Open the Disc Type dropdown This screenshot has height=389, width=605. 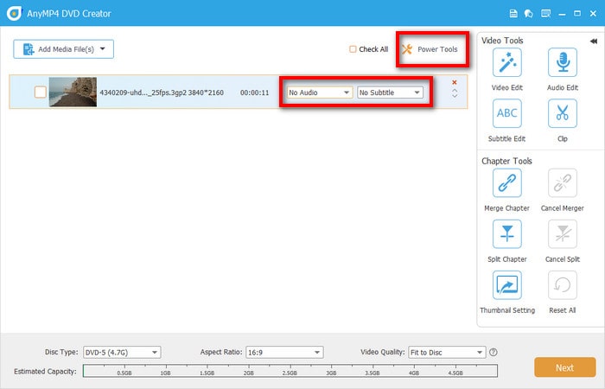click(x=121, y=353)
